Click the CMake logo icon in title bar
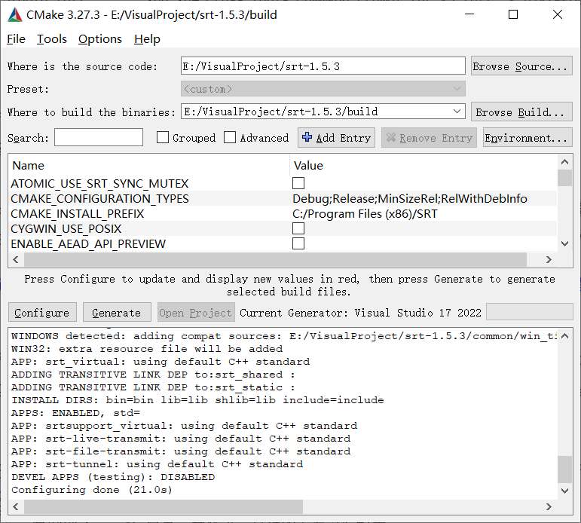 [x=14, y=14]
